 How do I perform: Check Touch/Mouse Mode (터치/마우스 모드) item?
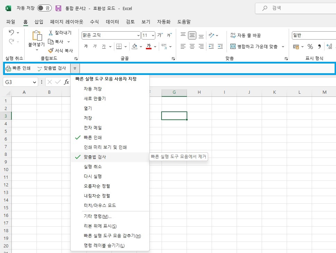tap(110, 205)
